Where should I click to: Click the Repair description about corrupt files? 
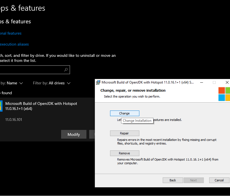coord(167,141)
